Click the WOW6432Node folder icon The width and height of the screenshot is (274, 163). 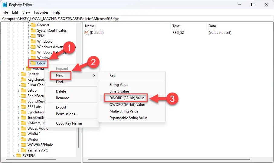(x=24, y=145)
